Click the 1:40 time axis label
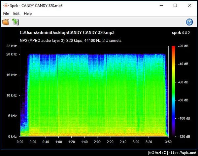This screenshot has width=198, height=156. click(84, 142)
